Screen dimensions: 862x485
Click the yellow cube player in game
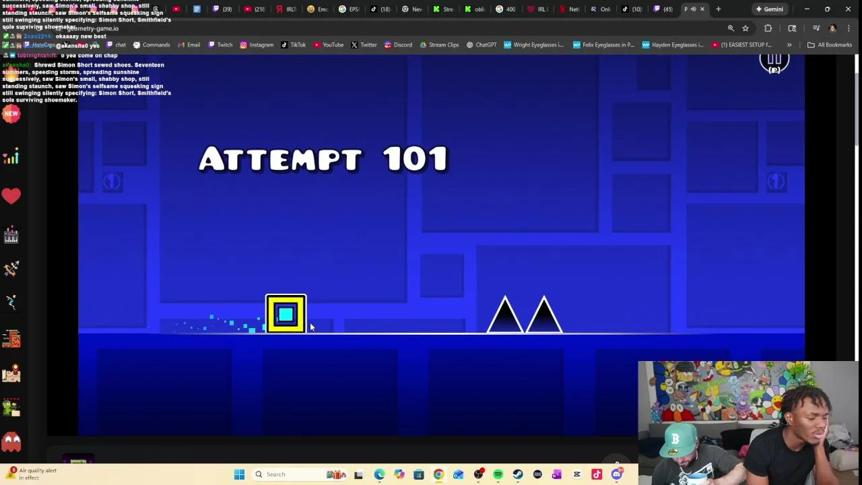click(286, 314)
